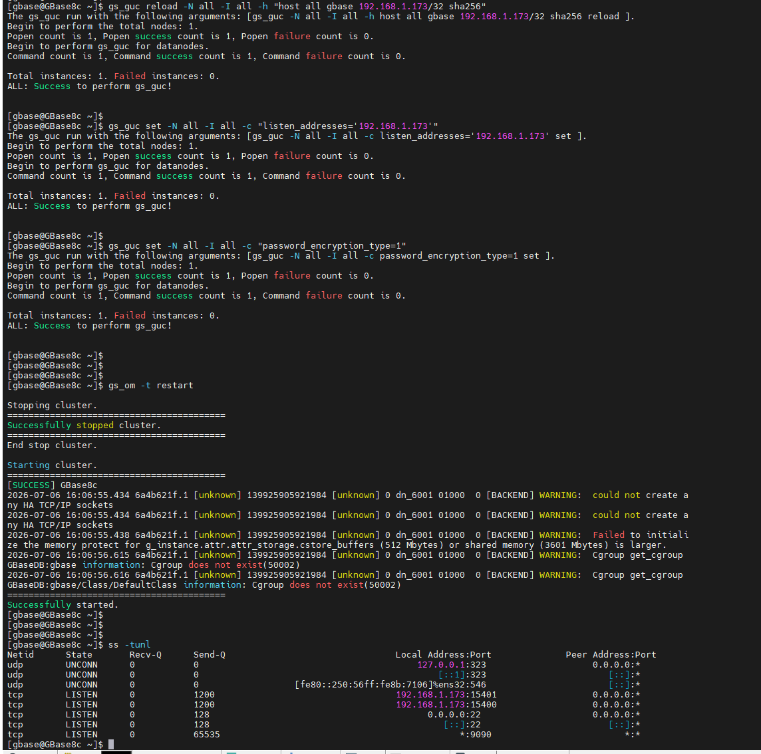This screenshot has height=754, width=761.
Task: Click the listening address 192.168.1.173:15400
Action: [x=446, y=705]
